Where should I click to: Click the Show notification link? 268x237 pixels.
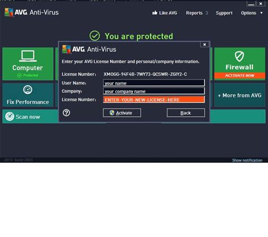[247, 160]
